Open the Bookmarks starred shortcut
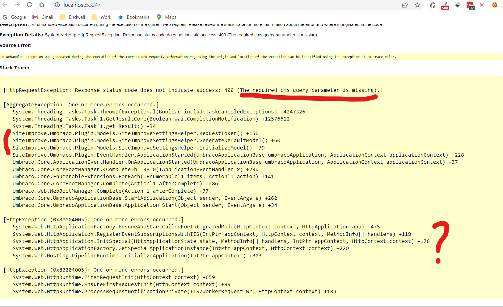503x307 pixels. point(134,17)
